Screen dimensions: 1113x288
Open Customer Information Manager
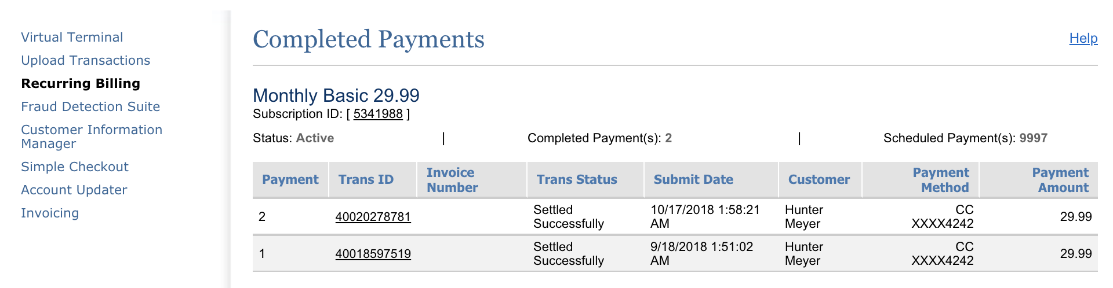[x=92, y=136]
